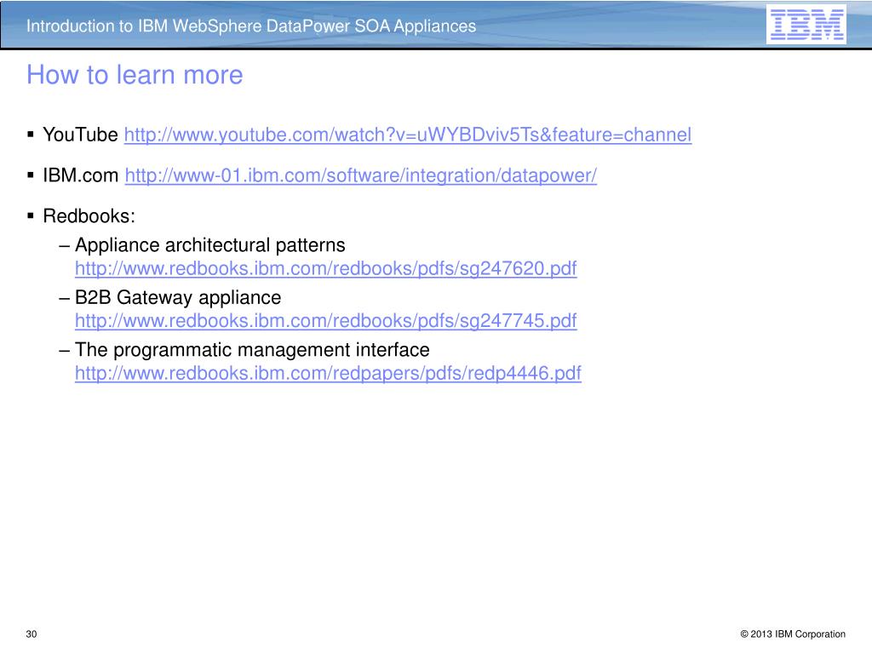Open the sg247745.pdf Redbook link
This screenshot has width=872, height=654.
(326, 321)
